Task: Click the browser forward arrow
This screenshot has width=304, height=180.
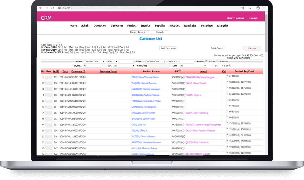Action: click(x=46, y=8)
